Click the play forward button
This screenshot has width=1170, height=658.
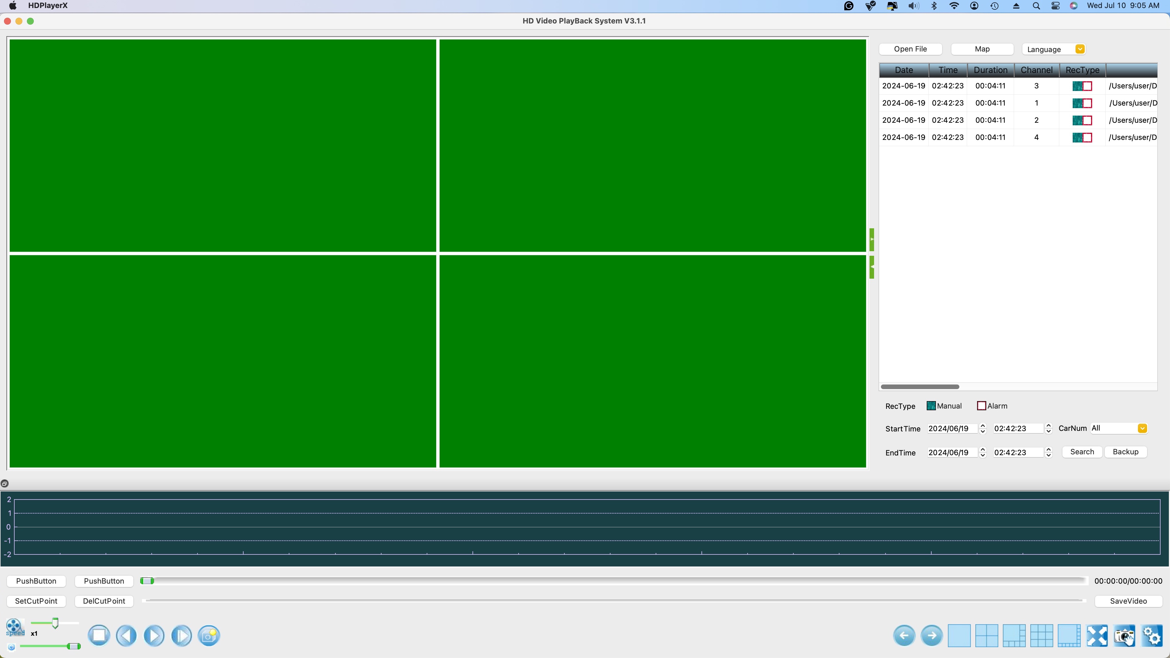point(153,635)
